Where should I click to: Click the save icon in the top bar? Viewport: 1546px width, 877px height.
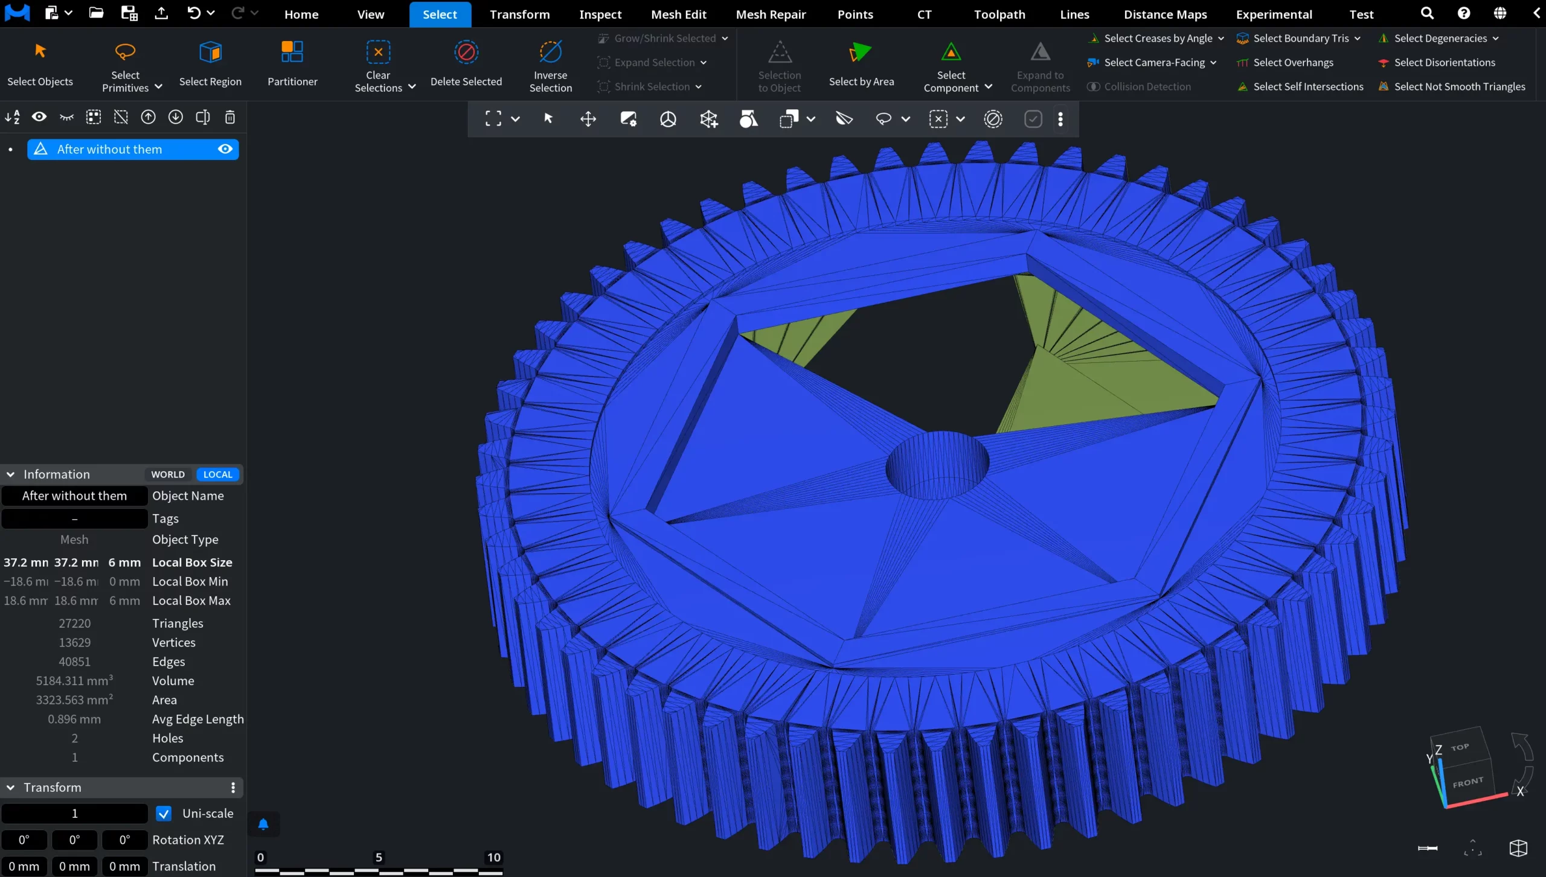pos(129,13)
